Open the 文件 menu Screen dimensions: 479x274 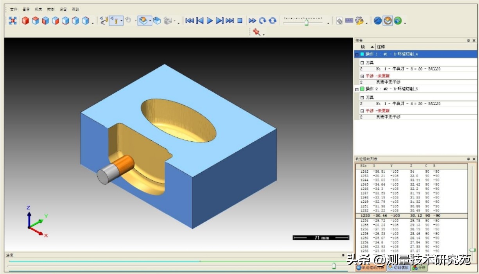tap(14, 9)
